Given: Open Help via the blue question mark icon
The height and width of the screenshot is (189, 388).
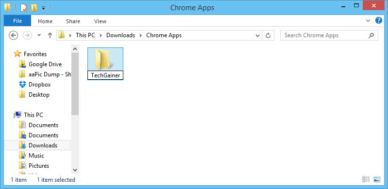Looking at the screenshot, I should pos(379,20).
